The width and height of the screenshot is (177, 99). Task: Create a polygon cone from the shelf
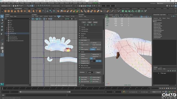(x=15, y=11)
